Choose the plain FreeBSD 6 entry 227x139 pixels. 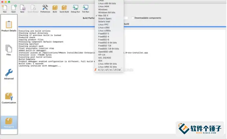point(104,40)
